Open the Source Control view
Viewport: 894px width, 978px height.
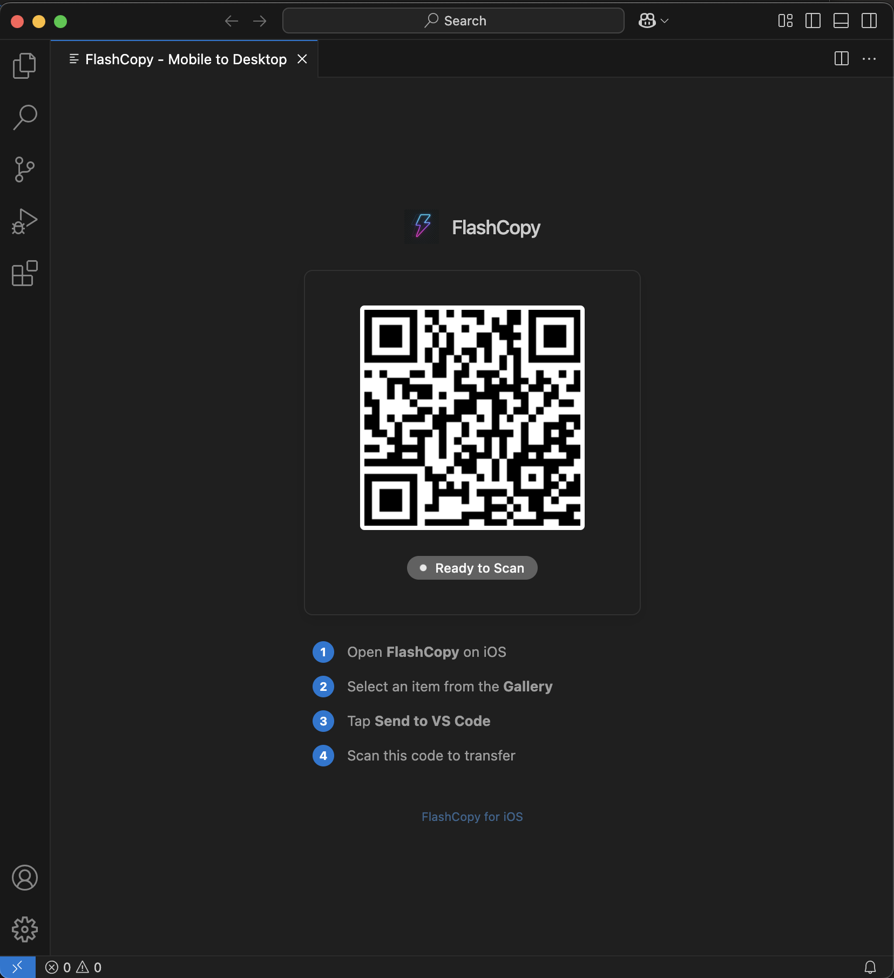point(24,169)
